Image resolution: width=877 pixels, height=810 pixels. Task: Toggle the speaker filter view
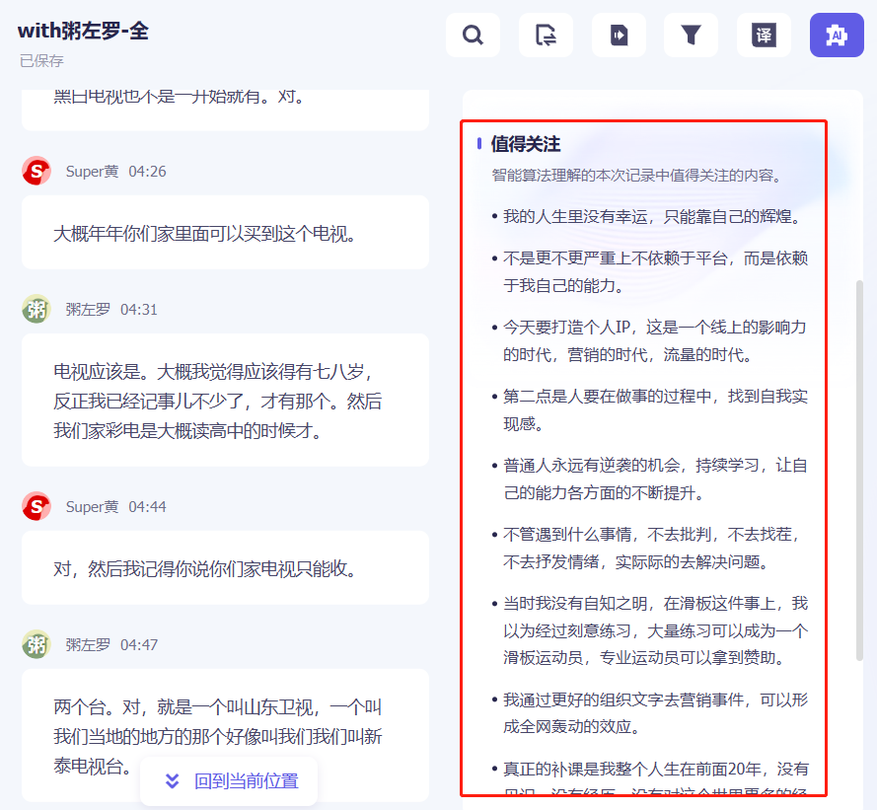(x=691, y=35)
